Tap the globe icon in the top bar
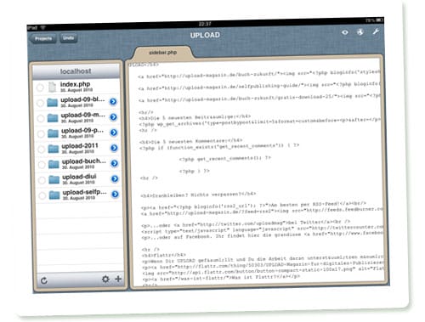Screen dimensions: 425x322 pyautogui.click(x=360, y=31)
